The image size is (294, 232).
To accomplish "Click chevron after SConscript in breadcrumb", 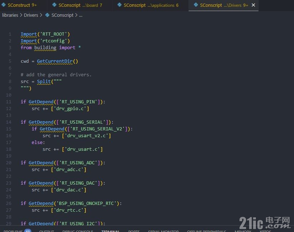I will pos(76,15).
